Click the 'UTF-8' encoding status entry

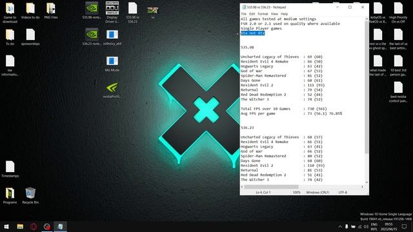[343, 192]
